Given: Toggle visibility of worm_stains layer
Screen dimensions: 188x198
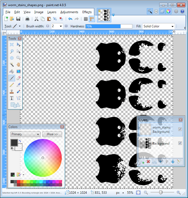Looking at the screenshot, I should click(180, 129).
